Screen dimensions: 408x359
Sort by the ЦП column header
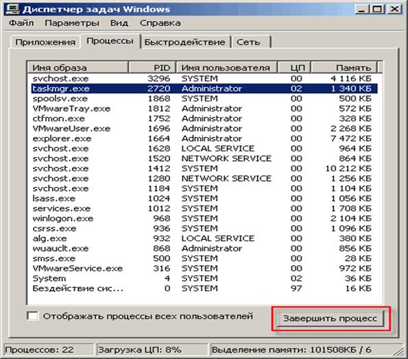[x=295, y=68]
